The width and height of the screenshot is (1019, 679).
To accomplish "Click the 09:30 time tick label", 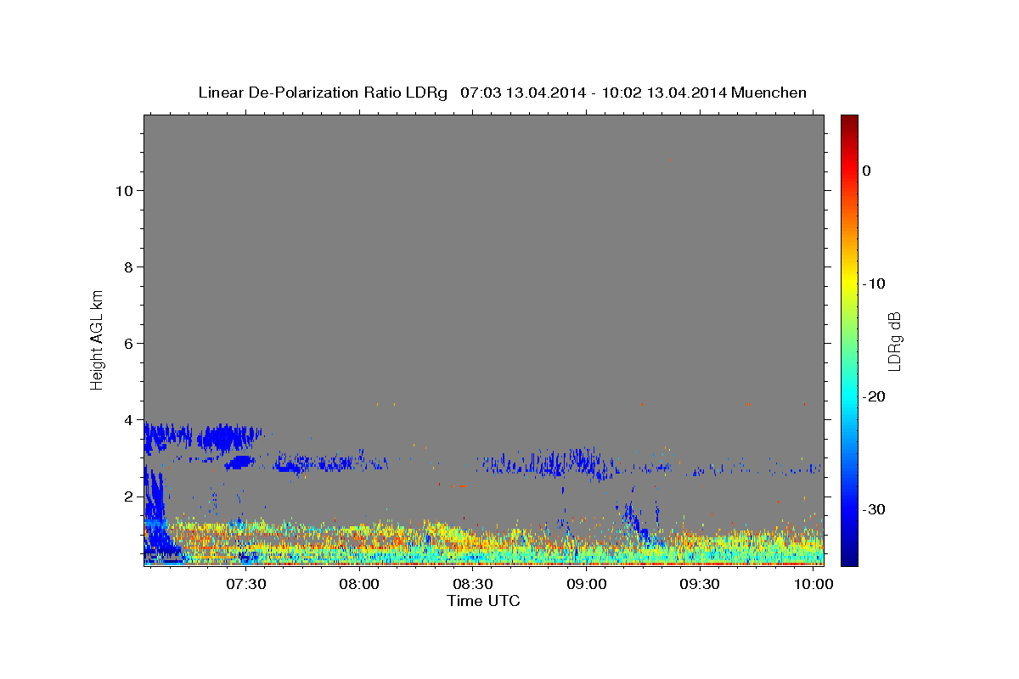I will pyautogui.click(x=701, y=585).
